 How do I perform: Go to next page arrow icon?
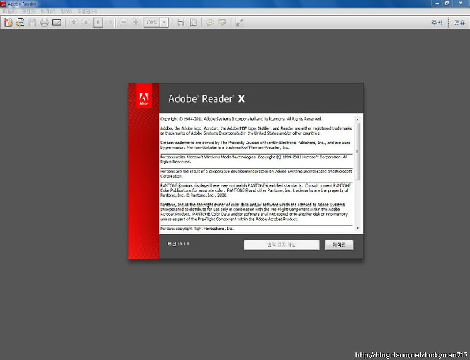pos(86,23)
